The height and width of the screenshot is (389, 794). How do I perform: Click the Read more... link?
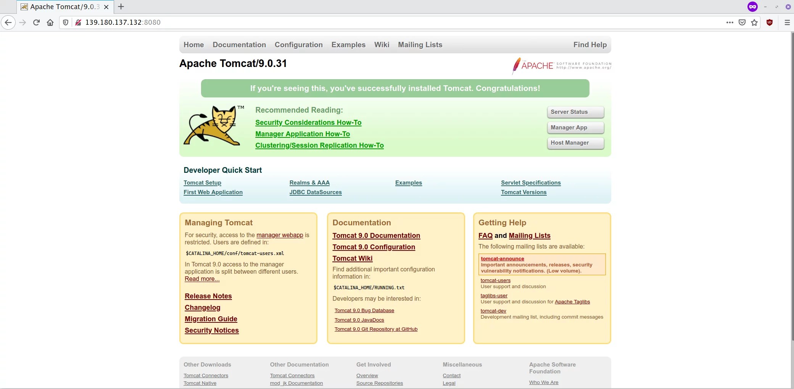pyautogui.click(x=202, y=279)
